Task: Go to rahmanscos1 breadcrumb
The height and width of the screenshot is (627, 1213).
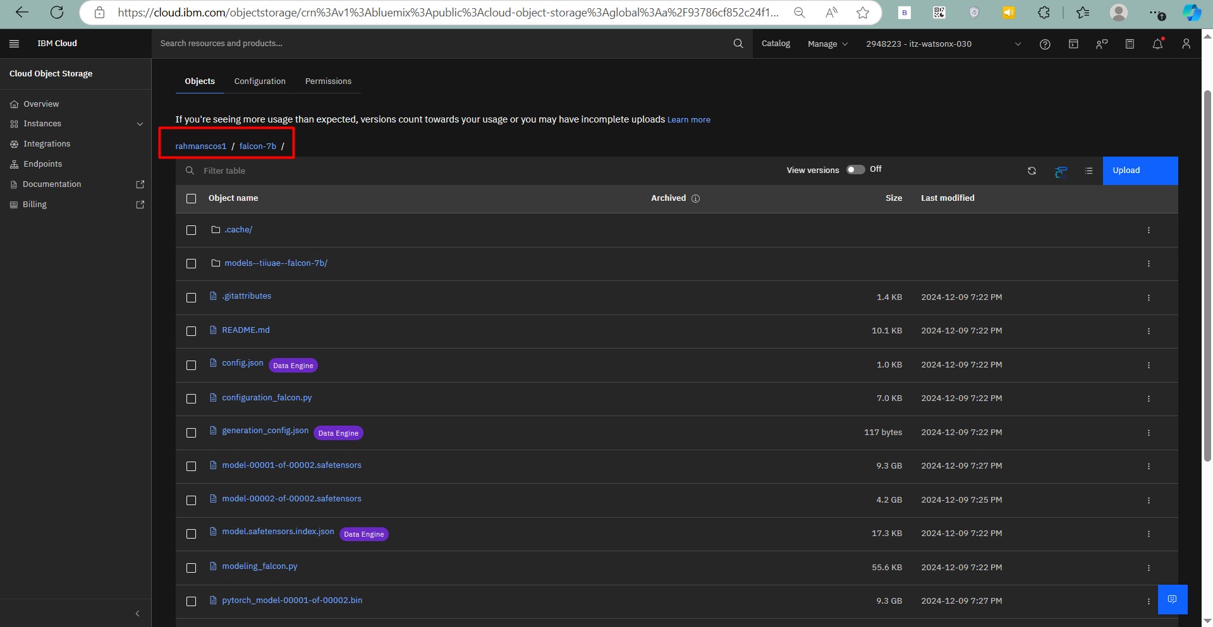Action: coord(200,146)
